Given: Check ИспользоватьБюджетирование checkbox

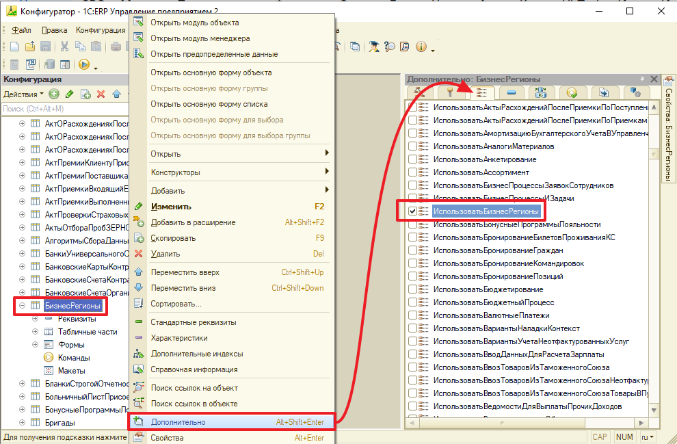Looking at the screenshot, I should point(413,289).
